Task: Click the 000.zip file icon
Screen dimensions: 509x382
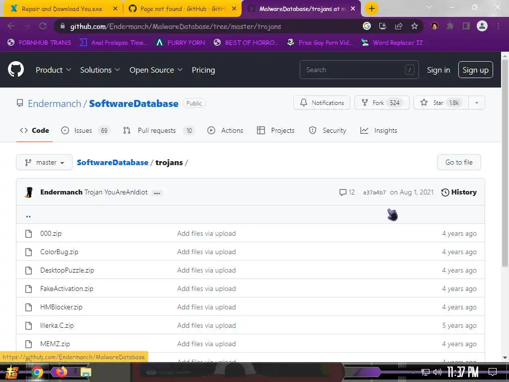Action: click(28, 234)
